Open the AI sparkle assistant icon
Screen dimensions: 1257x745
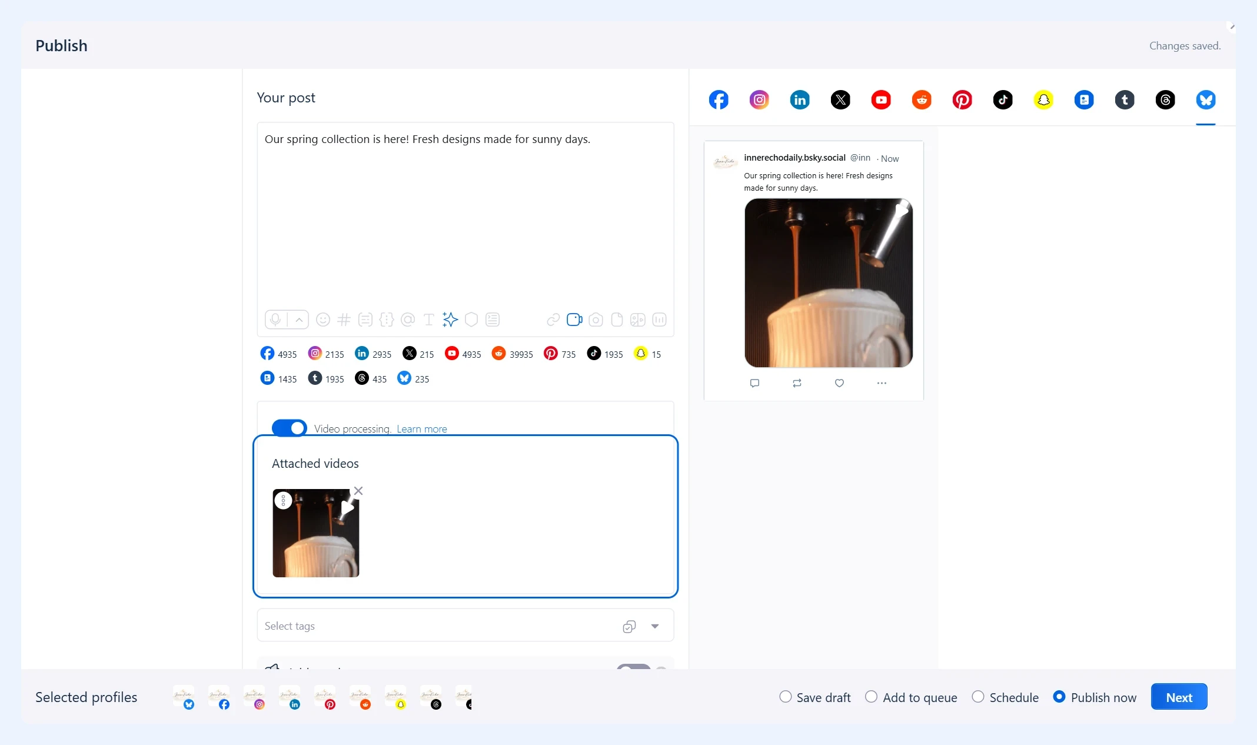(x=450, y=320)
